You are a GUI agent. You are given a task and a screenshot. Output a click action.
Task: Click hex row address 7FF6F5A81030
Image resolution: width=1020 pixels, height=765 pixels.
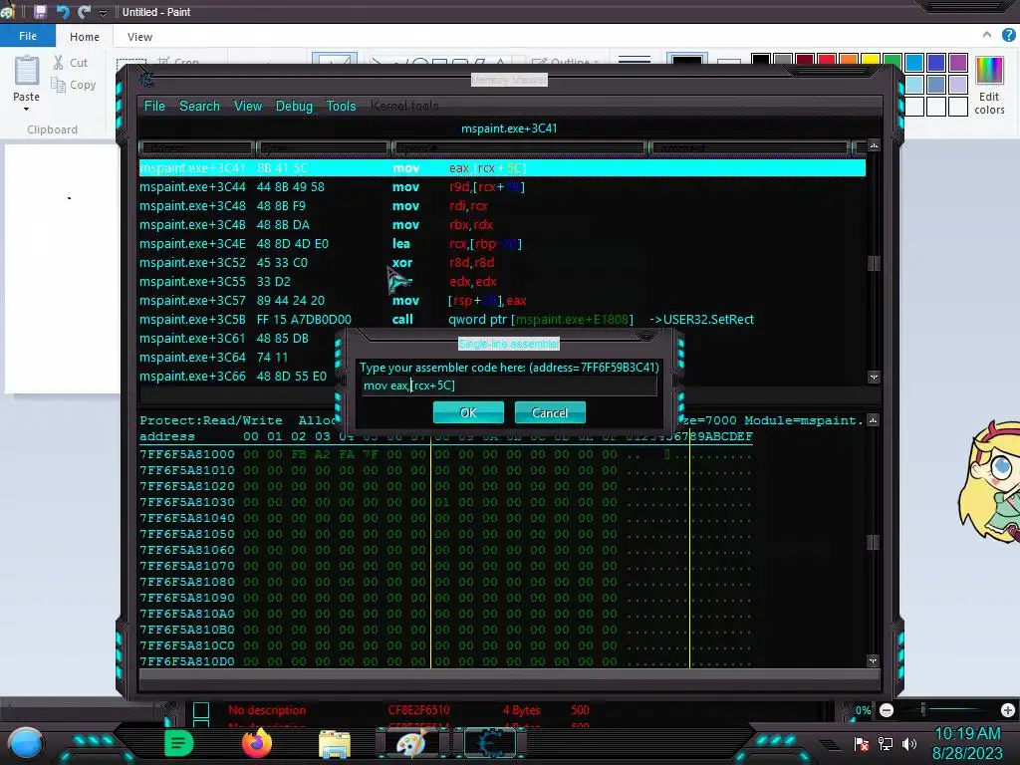pos(187,502)
